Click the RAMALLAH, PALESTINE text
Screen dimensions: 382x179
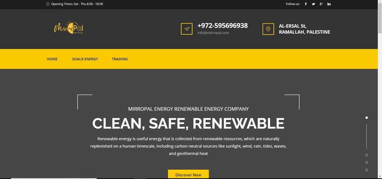(304, 32)
